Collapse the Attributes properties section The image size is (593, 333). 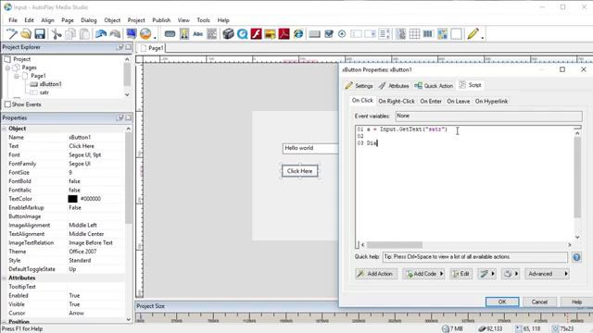[5, 277]
